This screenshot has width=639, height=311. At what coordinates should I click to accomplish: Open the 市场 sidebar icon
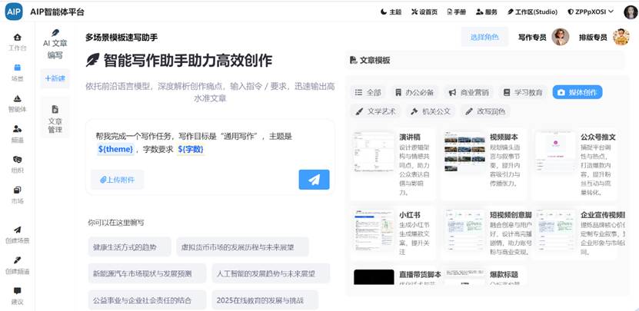click(x=17, y=190)
